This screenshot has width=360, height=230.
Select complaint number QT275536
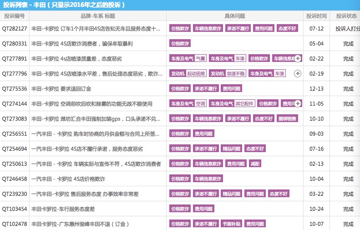tap(15, 89)
